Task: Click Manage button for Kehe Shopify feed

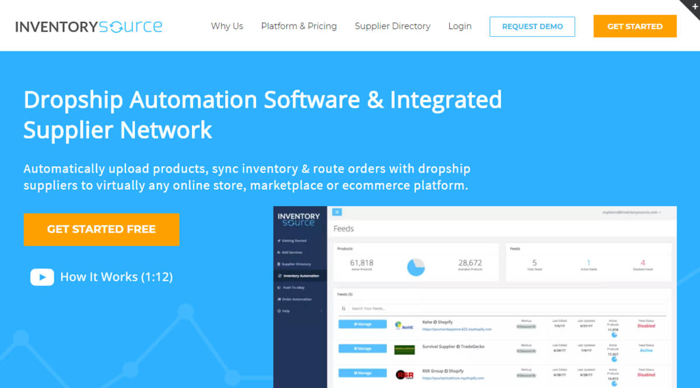Action: (x=362, y=324)
